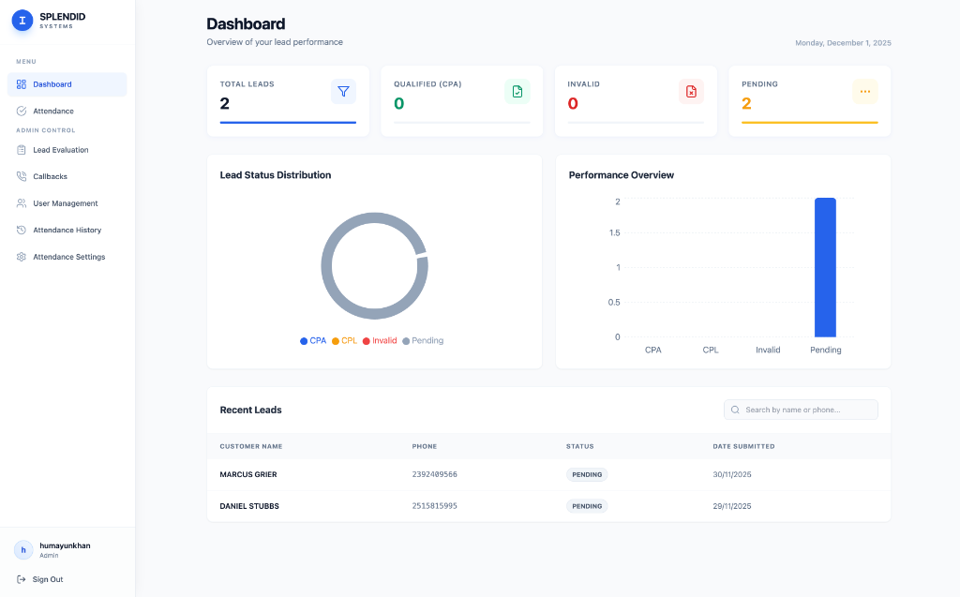Click the Splendid Systems logo icon
The width and height of the screenshot is (960, 597).
[22, 21]
